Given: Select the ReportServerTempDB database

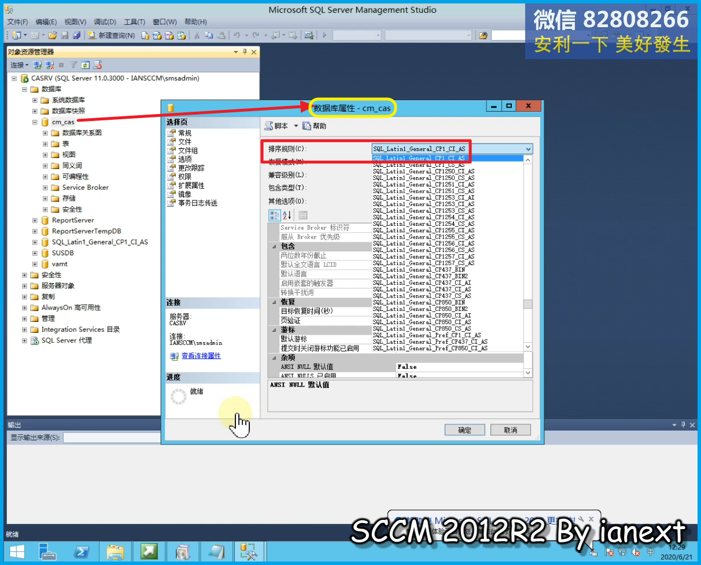Looking at the screenshot, I should [86, 231].
